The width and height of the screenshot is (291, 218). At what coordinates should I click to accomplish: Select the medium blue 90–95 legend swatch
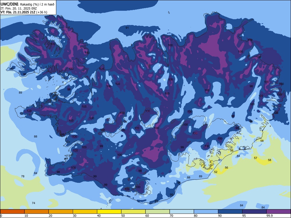230,212
